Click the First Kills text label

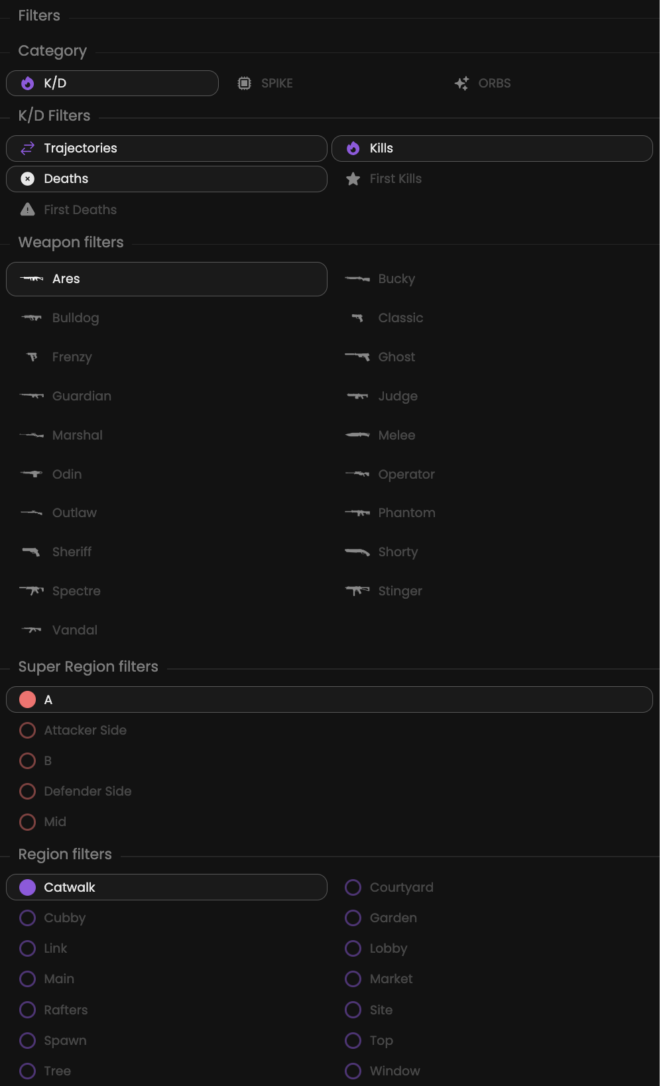click(x=396, y=179)
